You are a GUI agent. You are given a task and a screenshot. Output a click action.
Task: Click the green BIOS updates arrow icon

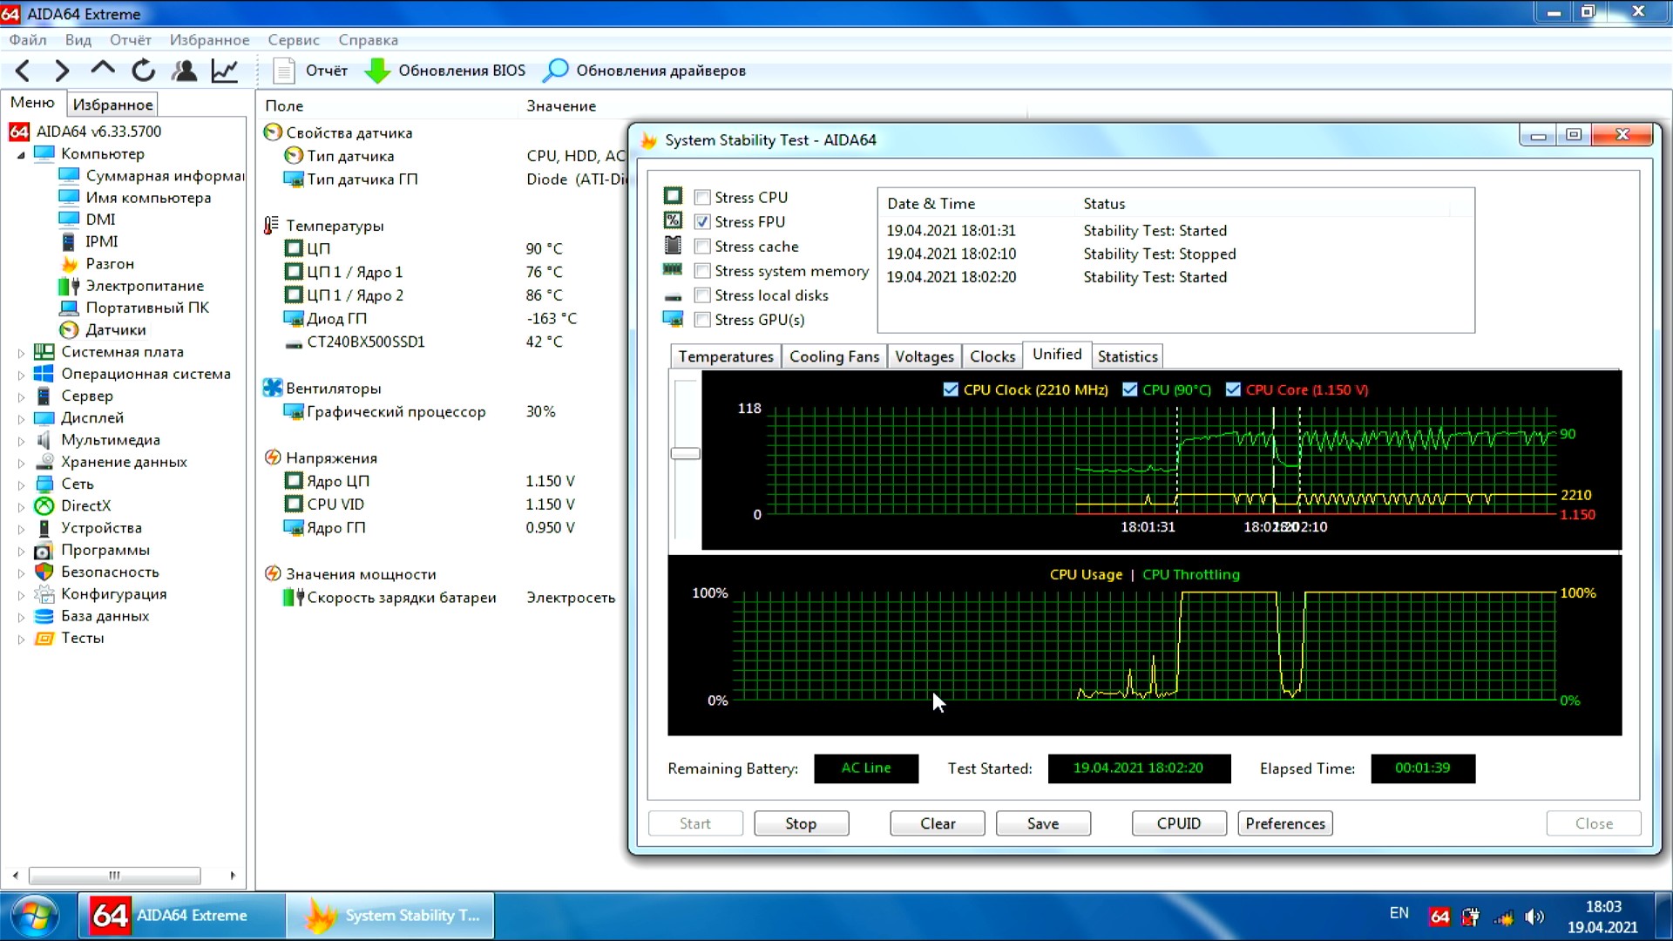[x=377, y=71]
